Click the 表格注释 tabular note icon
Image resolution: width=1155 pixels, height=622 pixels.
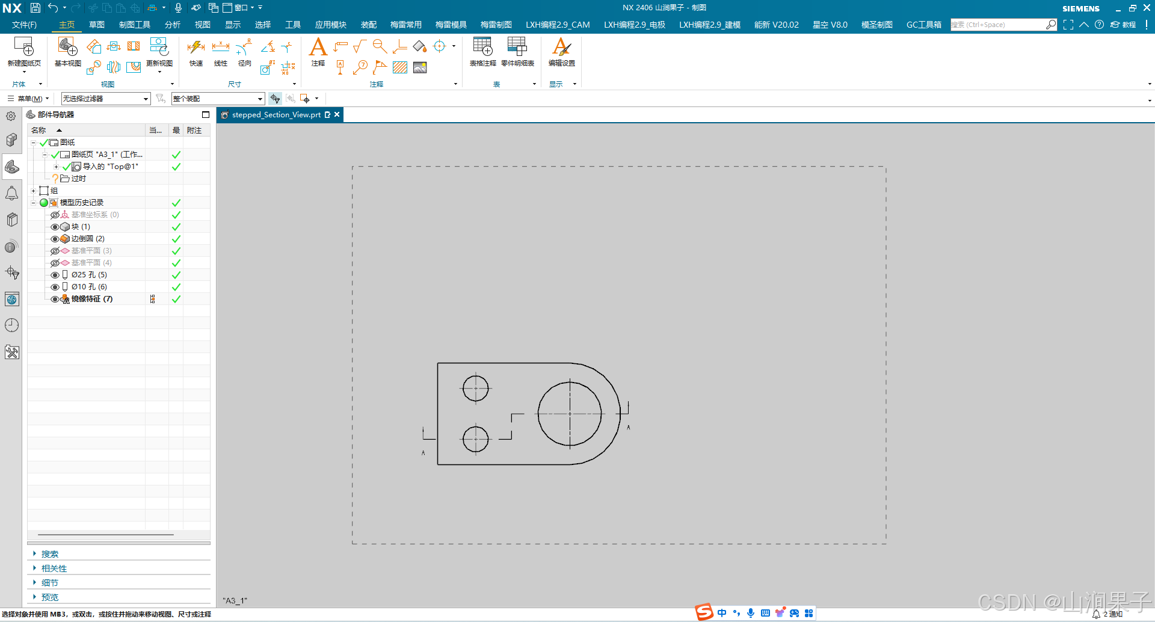coord(482,47)
